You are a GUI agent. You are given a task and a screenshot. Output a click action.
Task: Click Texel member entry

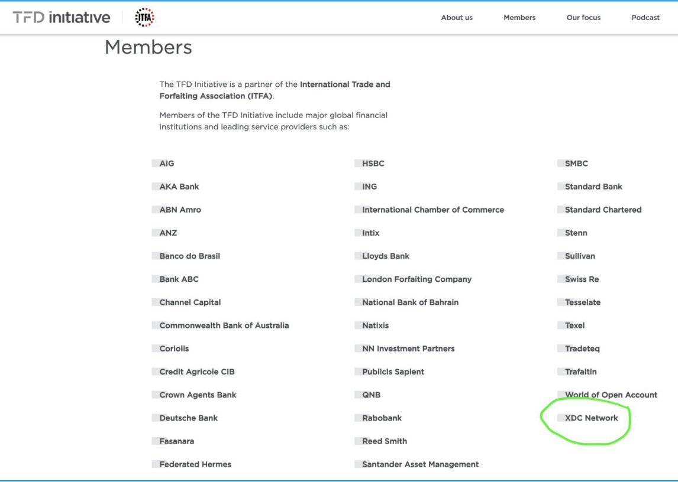[x=574, y=325]
